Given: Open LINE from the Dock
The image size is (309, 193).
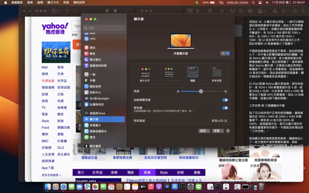Looking at the screenshot, I should (x=199, y=186).
